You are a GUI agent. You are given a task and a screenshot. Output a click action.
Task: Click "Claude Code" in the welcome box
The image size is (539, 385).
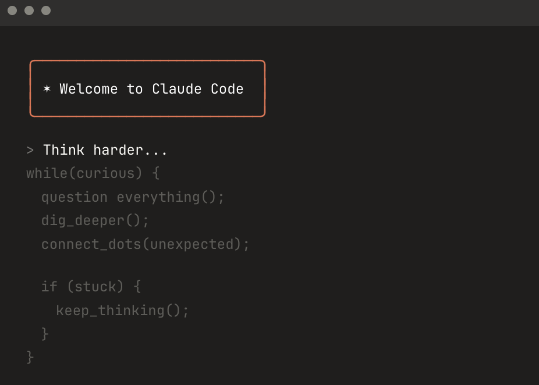(x=197, y=89)
